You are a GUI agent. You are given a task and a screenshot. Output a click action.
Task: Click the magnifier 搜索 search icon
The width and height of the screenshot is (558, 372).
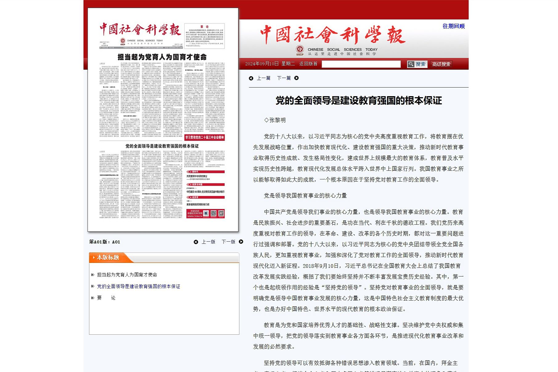[x=411, y=64]
